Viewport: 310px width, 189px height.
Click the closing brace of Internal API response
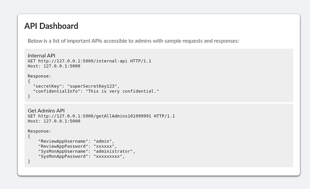pyautogui.click(x=29, y=96)
